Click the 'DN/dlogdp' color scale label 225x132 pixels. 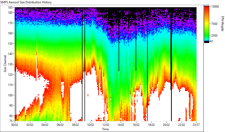[222, 23]
